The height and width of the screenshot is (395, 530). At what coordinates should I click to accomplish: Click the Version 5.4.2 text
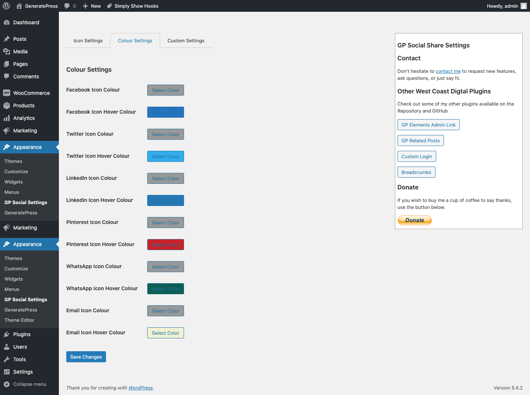pos(508,388)
